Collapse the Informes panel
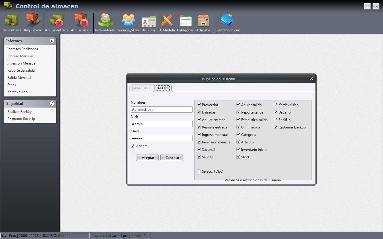The image size is (383, 239). coord(52,41)
